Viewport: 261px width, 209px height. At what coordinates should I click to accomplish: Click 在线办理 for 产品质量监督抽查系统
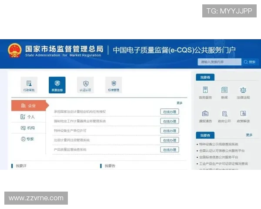170,150
